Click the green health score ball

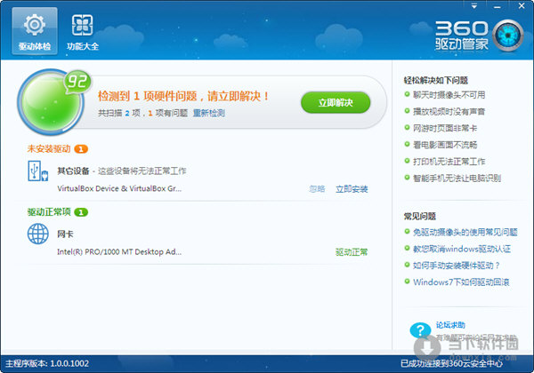coord(51,102)
